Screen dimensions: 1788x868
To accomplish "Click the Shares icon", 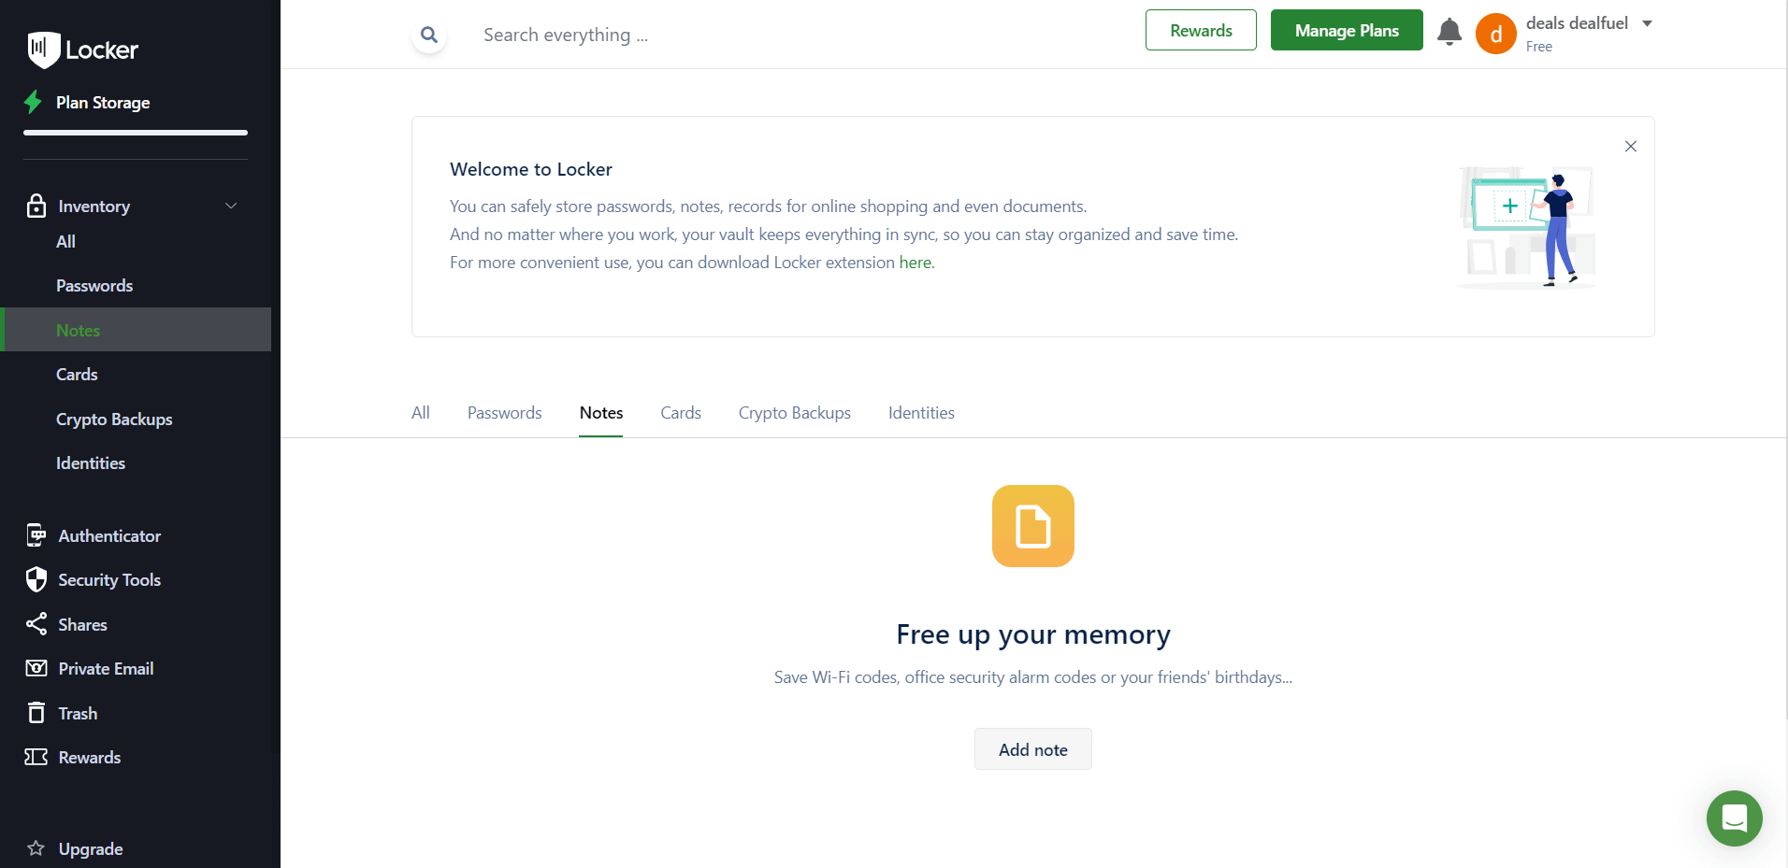I will point(36,624).
